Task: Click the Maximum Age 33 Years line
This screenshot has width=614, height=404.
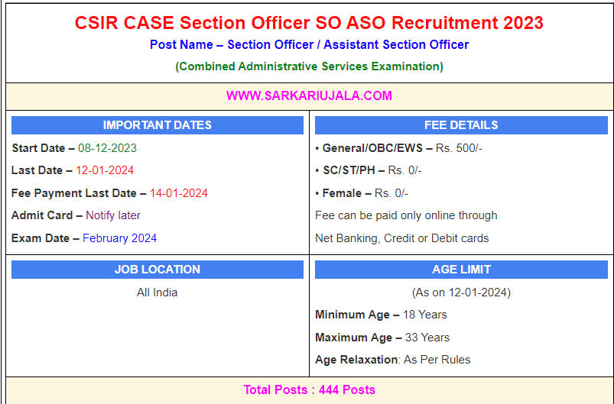Action: point(382,337)
